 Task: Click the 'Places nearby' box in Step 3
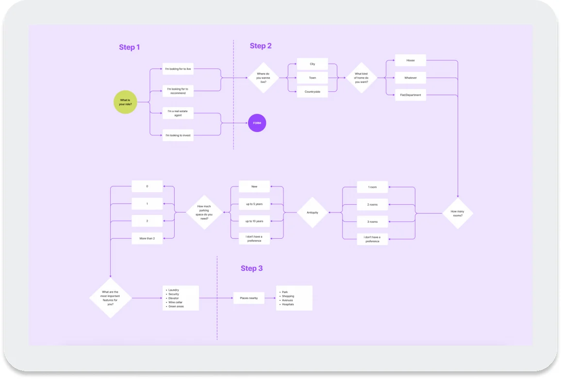[x=248, y=298]
